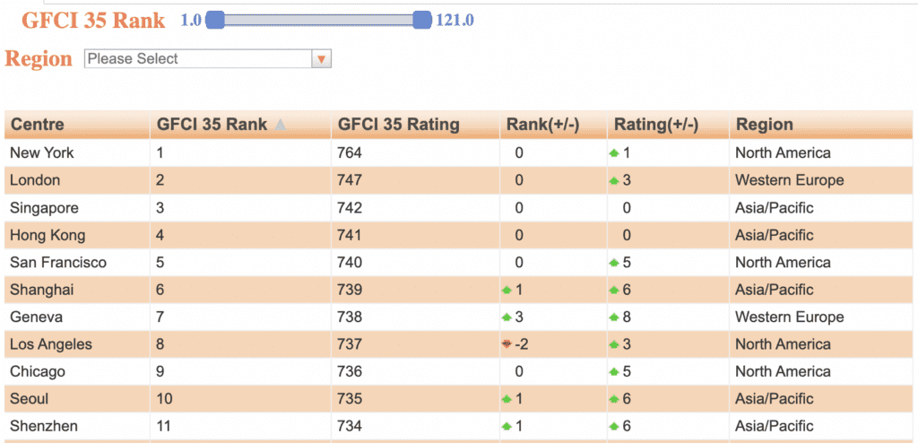Click the green up arrow in London rating change
This screenshot has height=443, width=918.
pos(613,181)
